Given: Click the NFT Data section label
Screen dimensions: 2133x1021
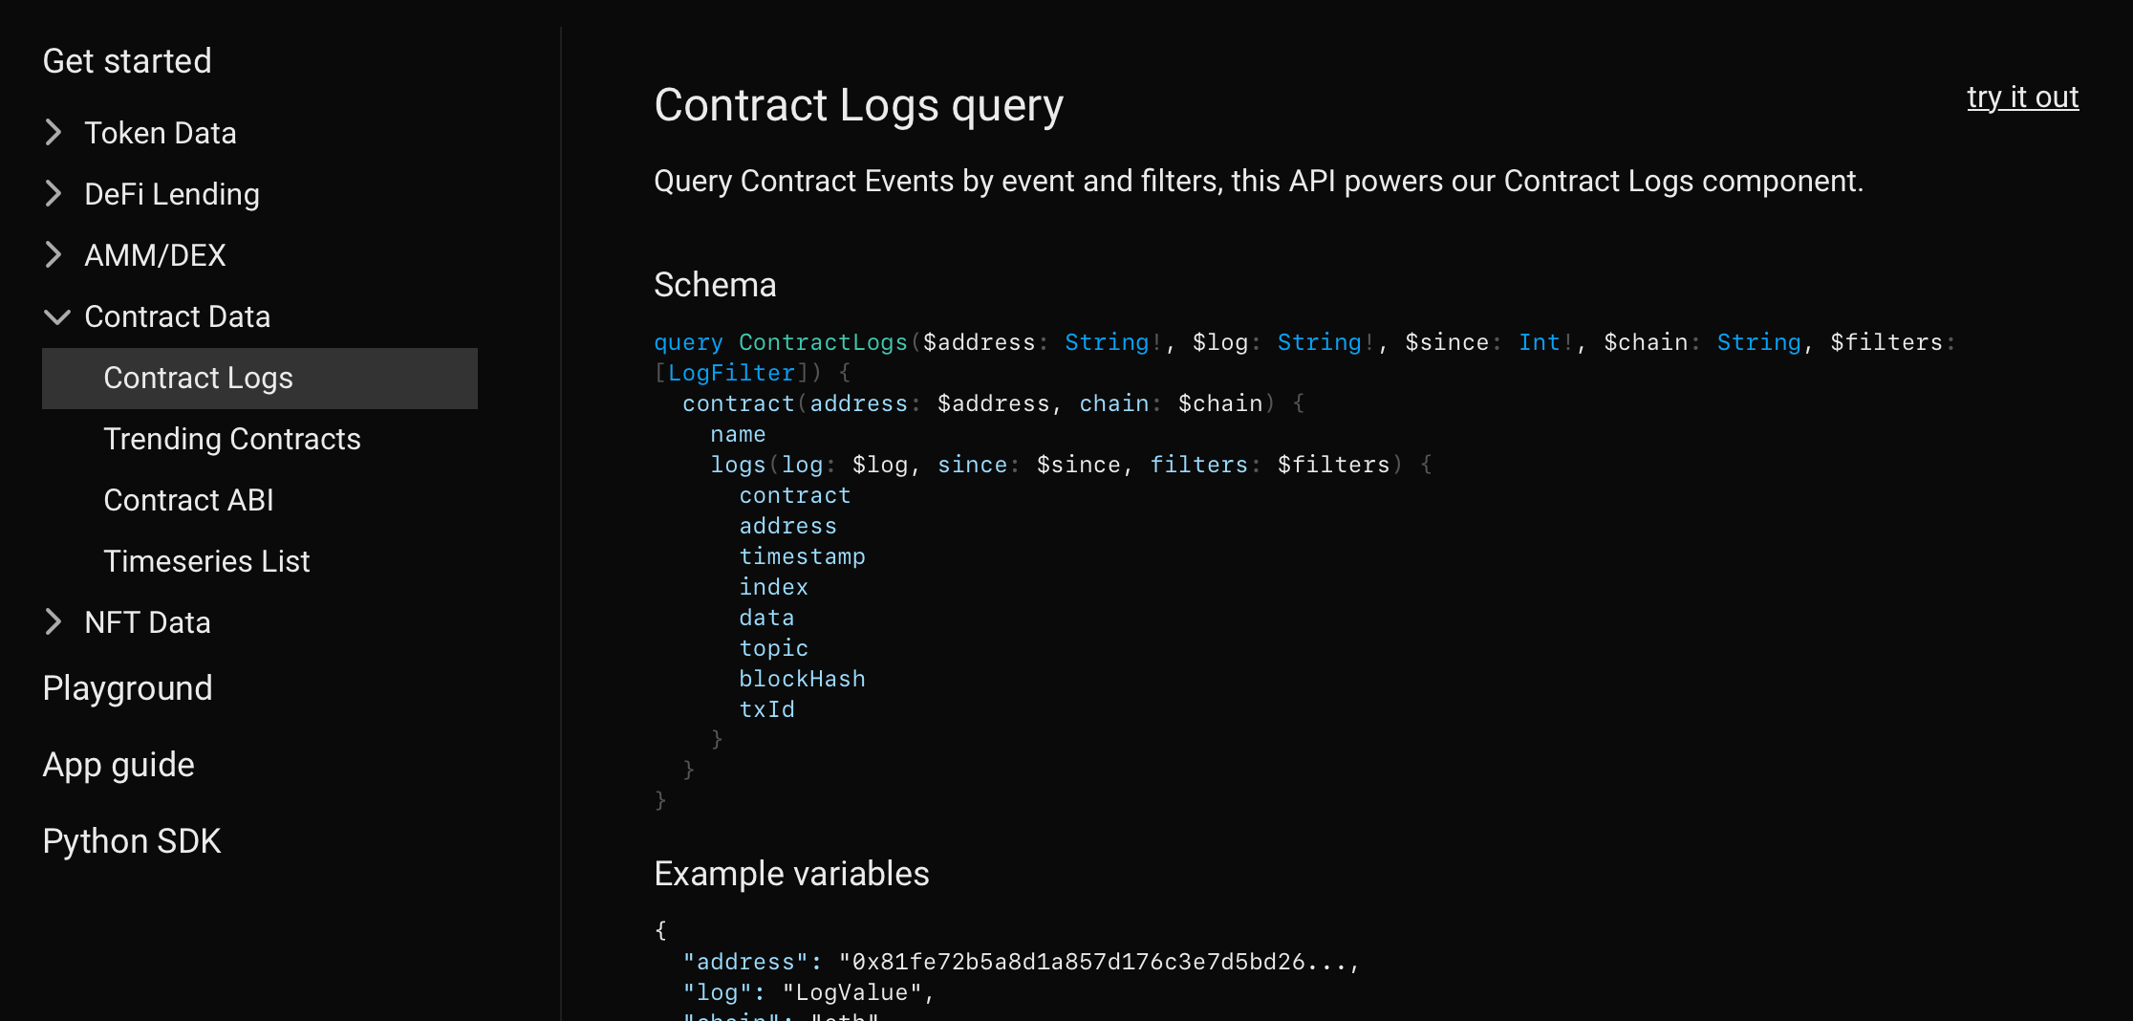Looking at the screenshot, I should [x=147, y=622].
